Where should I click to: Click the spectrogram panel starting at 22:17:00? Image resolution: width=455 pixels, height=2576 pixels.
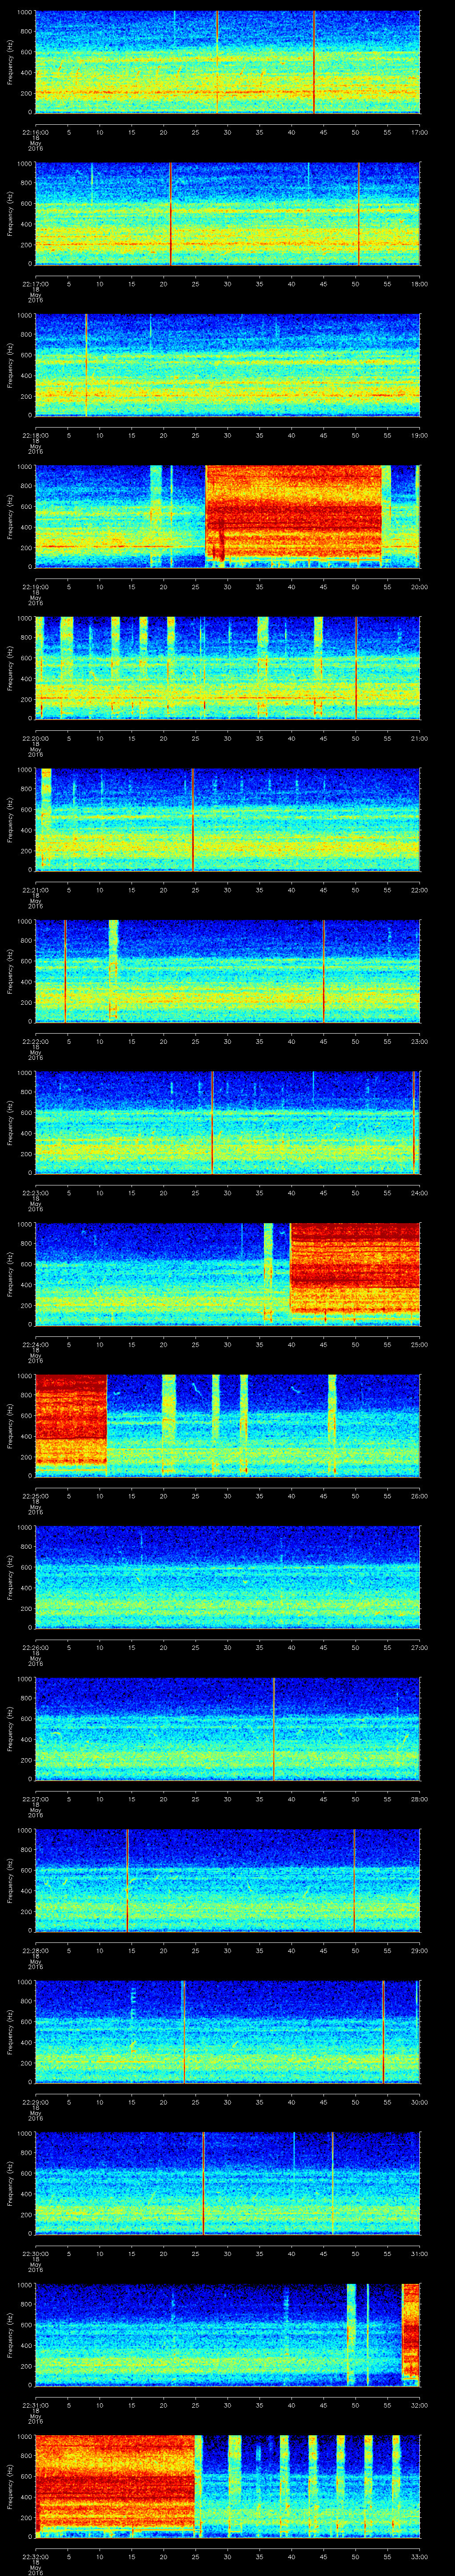click(x=228, y=213)
